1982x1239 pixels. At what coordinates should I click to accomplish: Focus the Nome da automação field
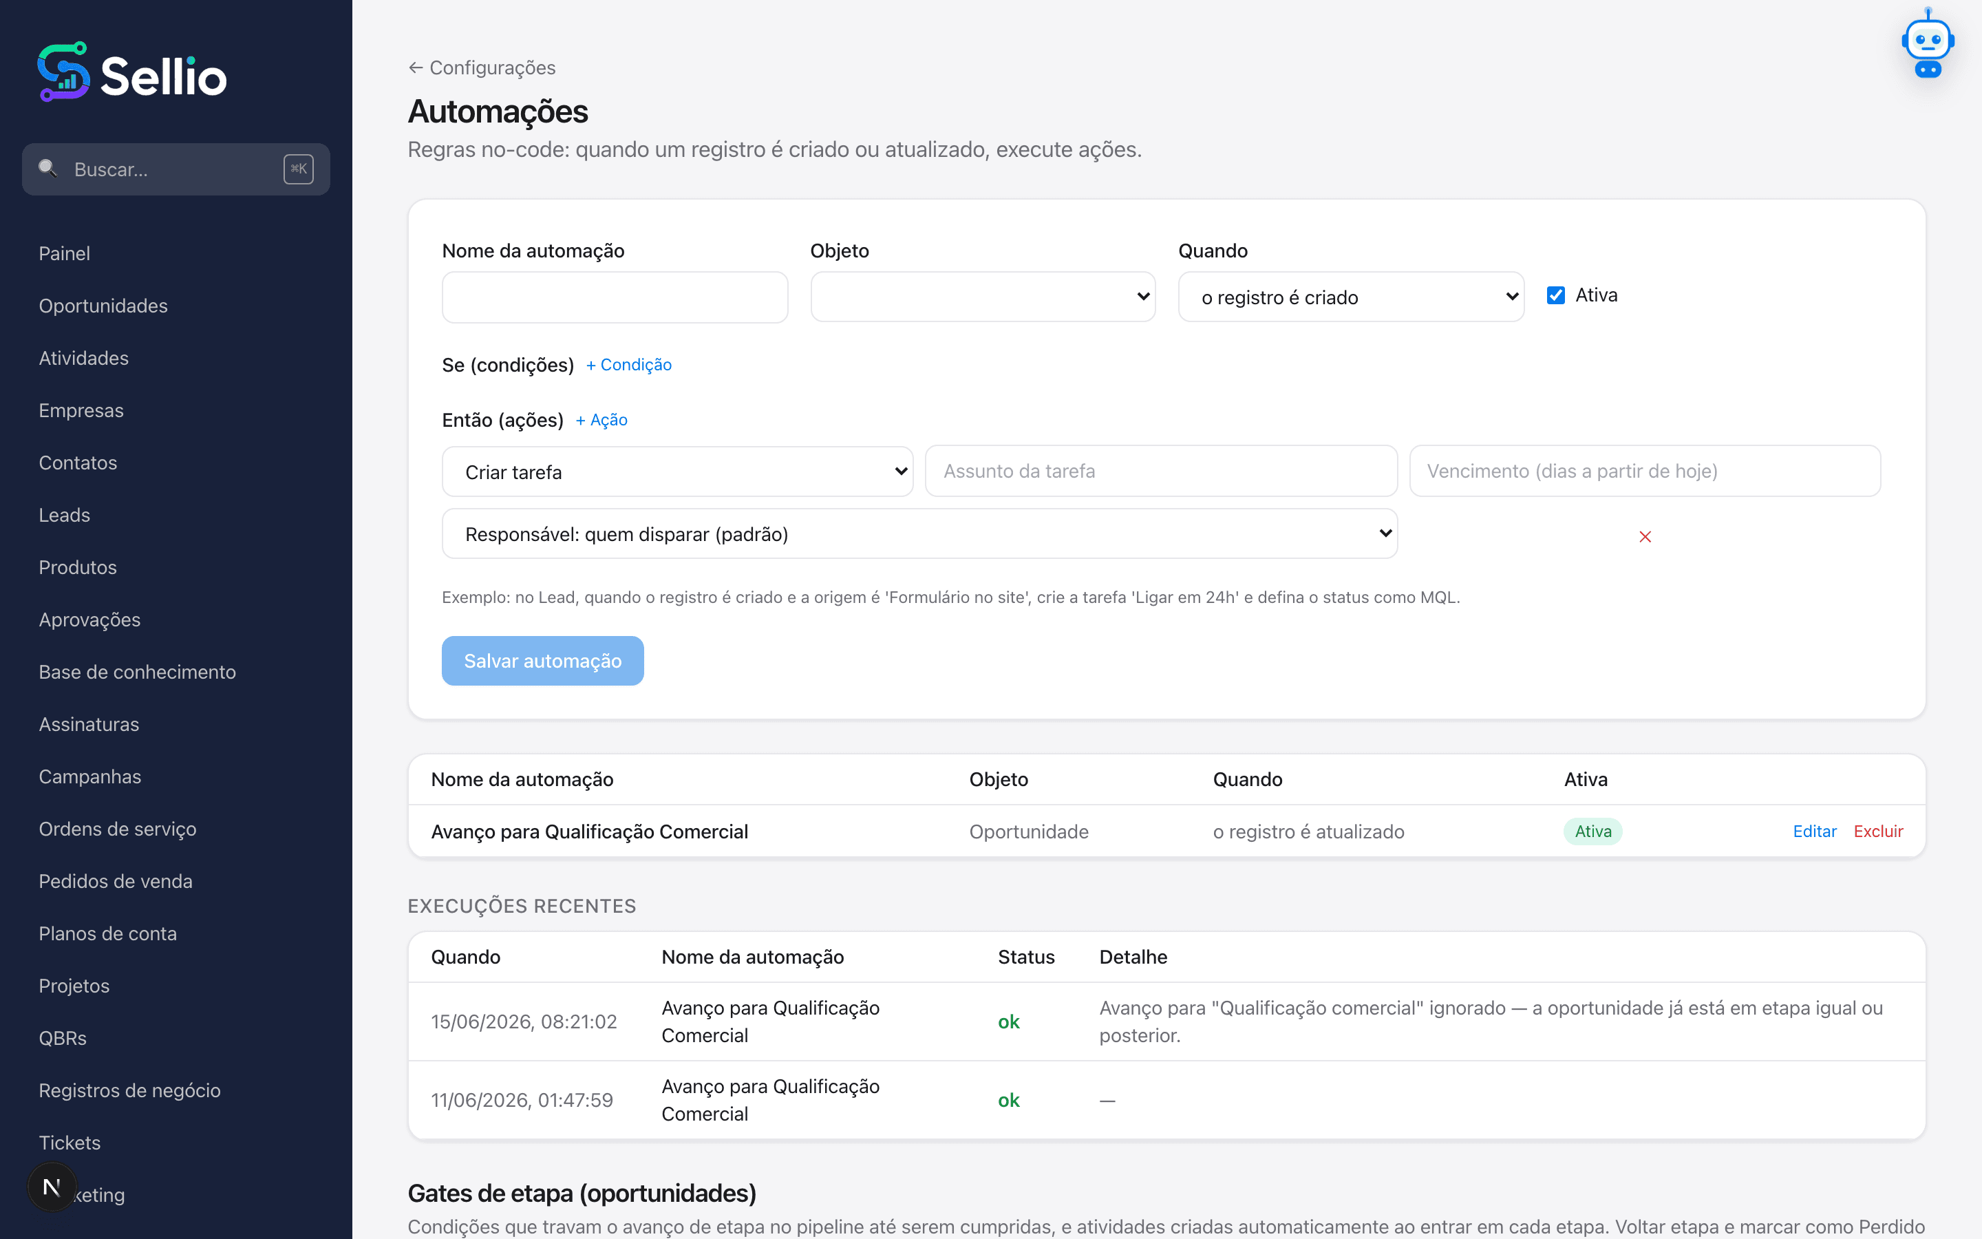(x=615, y=297)
